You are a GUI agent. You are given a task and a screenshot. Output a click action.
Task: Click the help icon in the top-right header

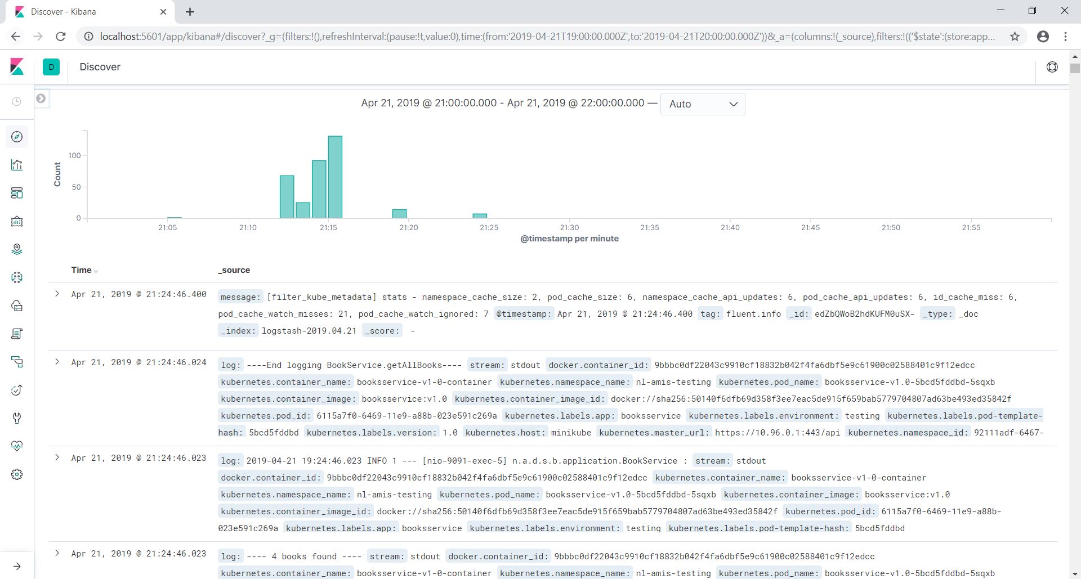(1052, 67)
